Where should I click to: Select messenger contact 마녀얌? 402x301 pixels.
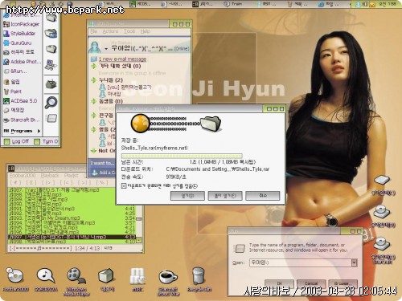click(x=110, y=94)
